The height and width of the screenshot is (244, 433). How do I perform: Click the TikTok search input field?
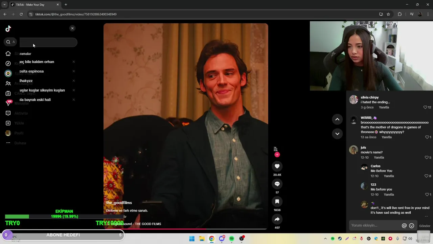48,42
